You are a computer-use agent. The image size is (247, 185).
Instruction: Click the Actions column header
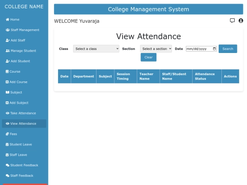230,76
